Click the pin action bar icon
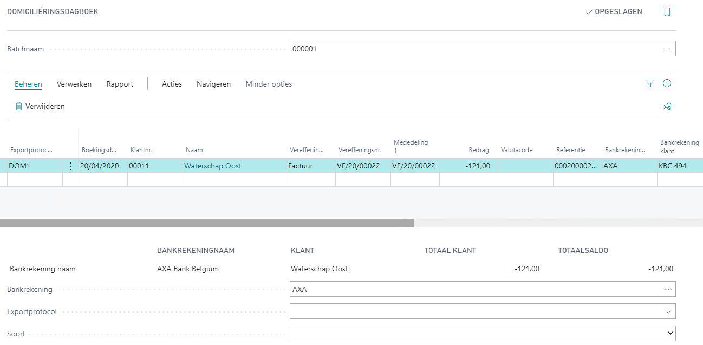The height and width of the screenshot is (345, 703). tap(667, 106)
